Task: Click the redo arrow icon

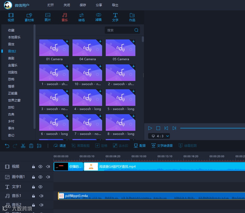Action: (x=15, y=146)
